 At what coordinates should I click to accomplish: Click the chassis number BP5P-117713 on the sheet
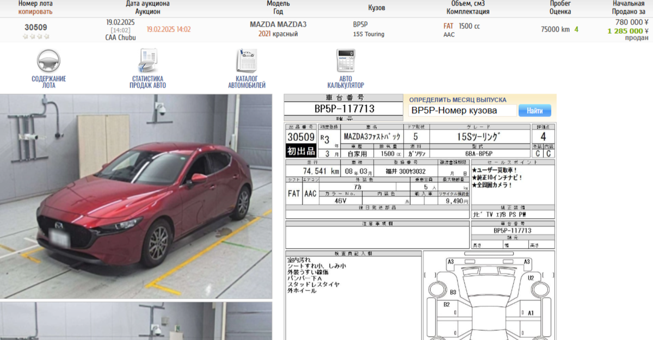point(345,109)
